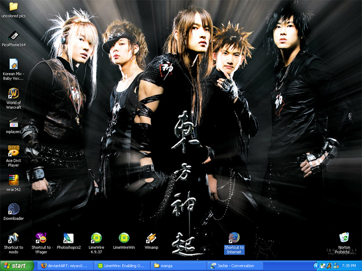Select the Downloader shortcut icon
Viewport: 362px width, 271px height.
(14, 209)
